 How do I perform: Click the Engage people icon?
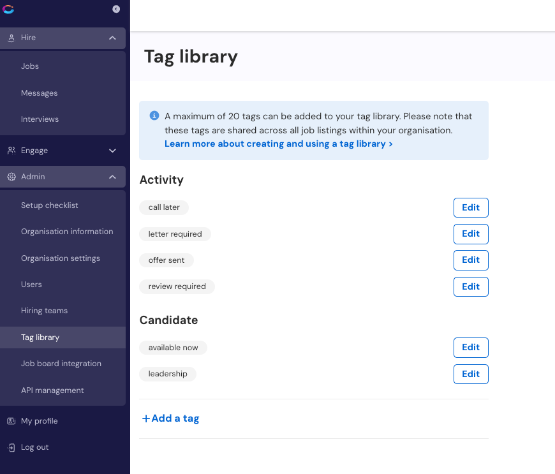(11, 151)
